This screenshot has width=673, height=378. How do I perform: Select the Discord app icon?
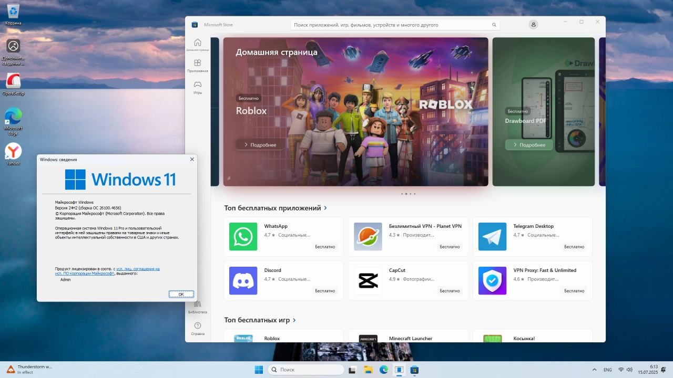243,280
